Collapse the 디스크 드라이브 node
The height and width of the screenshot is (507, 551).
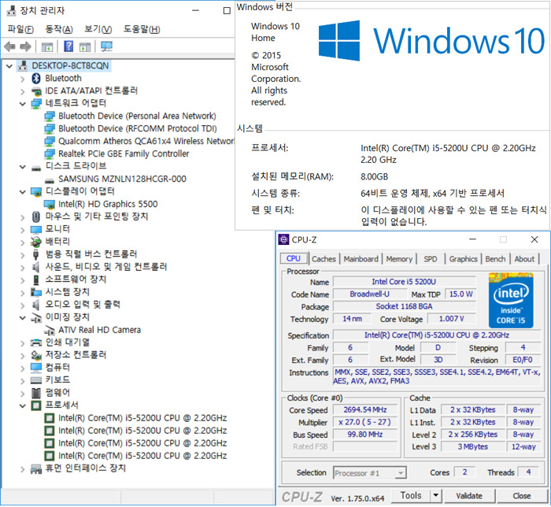23,167
